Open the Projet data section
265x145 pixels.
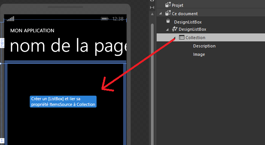click(x=178, y=5)
